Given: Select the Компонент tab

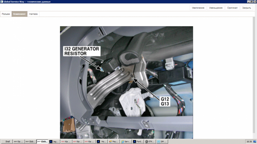Looking at the screenshot, I should tap(19, 14).
